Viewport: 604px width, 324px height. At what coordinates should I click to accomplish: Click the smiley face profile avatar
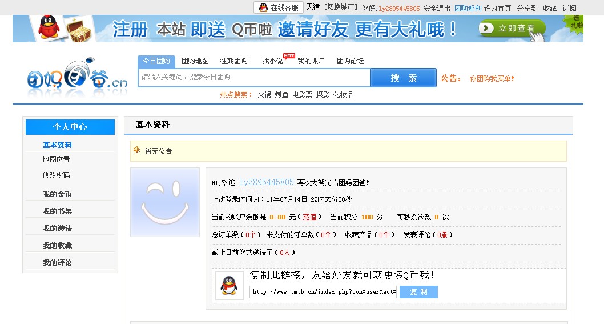tap(165, 202)
